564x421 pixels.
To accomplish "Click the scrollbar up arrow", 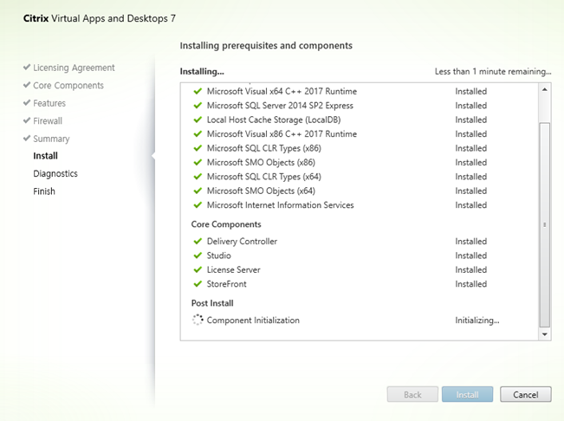I will point(545,89).
